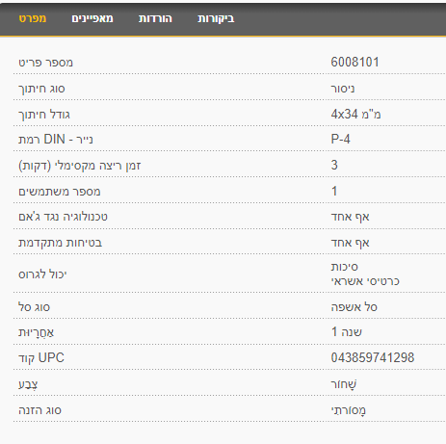Open the מפרט tab
This screenshot has width=446, height=444.
(x=33, y=18)
